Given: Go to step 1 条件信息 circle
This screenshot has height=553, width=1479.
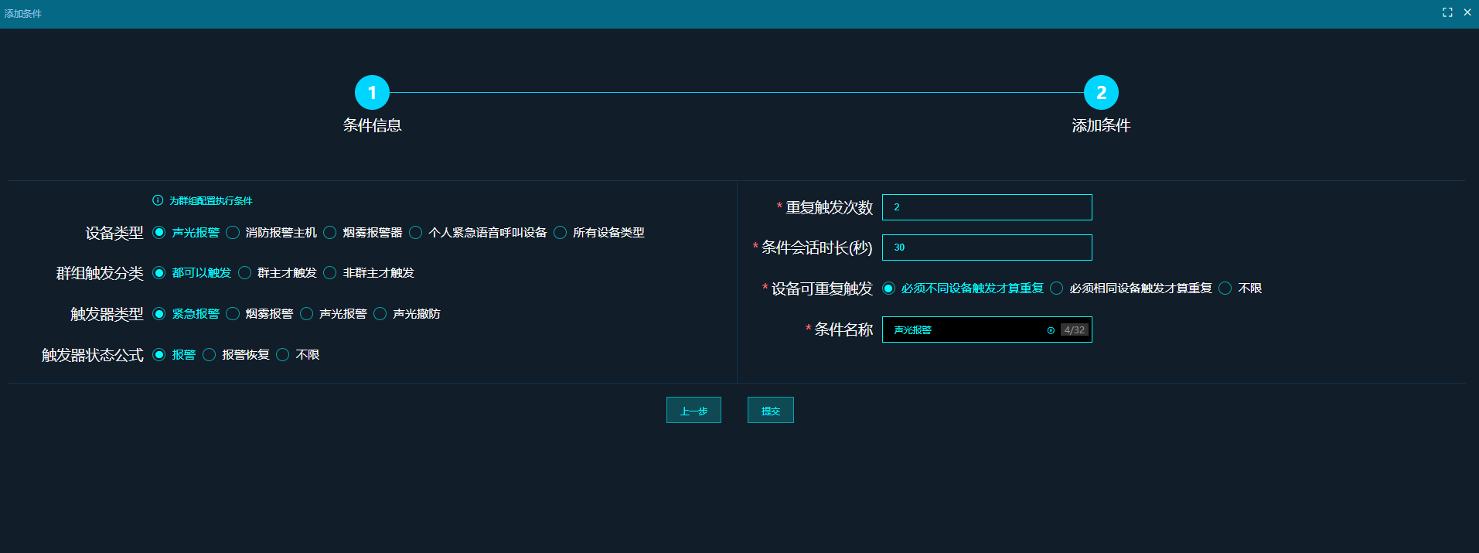Looking at the screenshot, I should click(372, 93).
